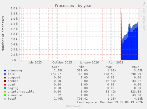Select the 'idle' legend label
147x109 pixels.
11,74
